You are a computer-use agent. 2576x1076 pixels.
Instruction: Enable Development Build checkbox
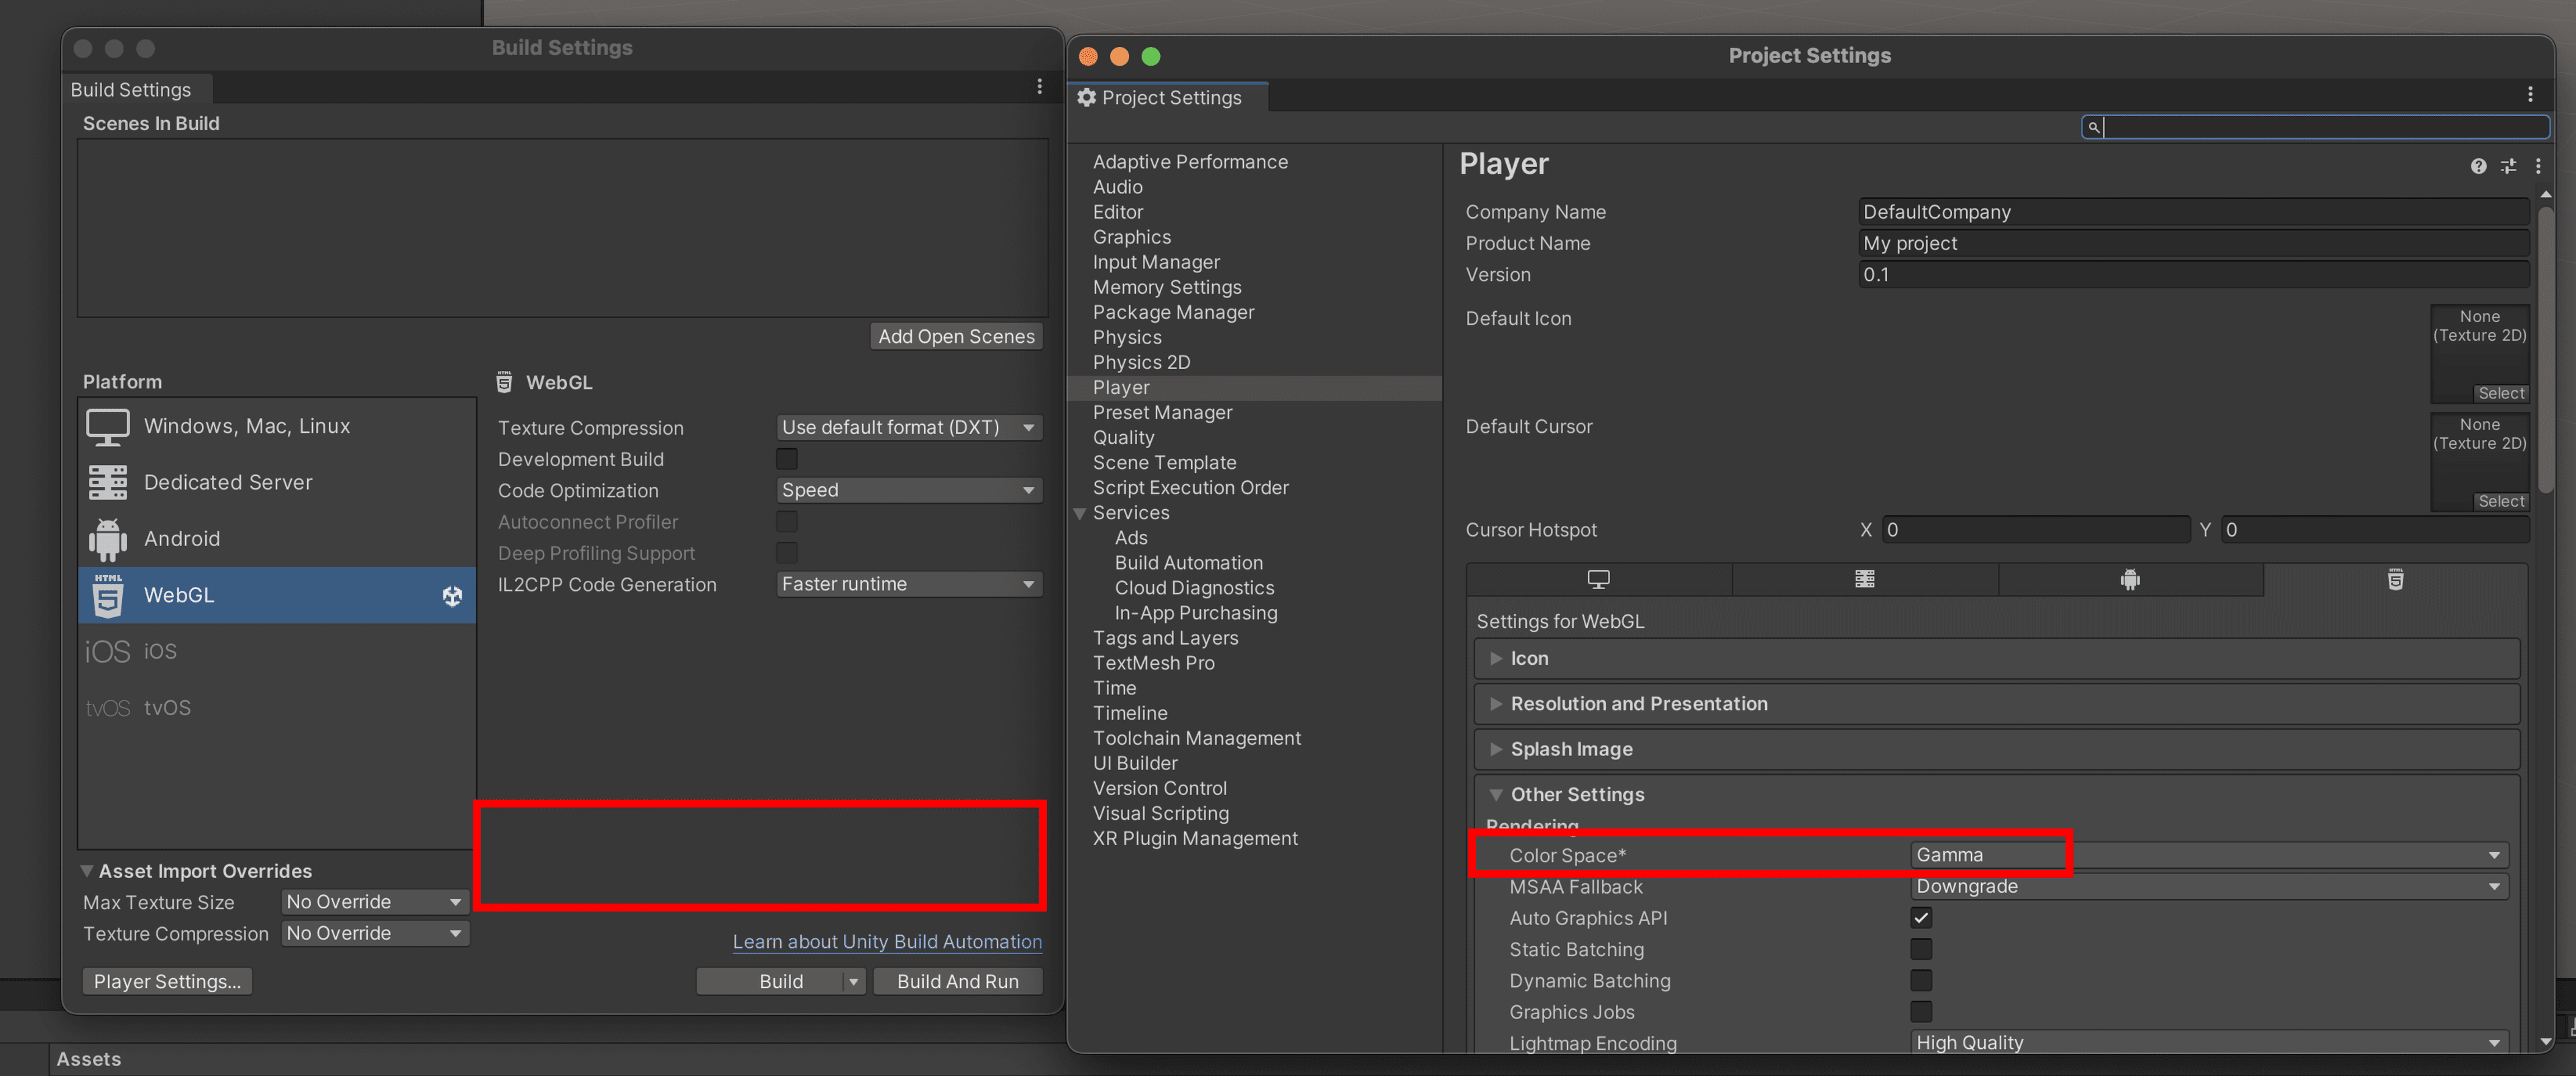click(786, 459)
